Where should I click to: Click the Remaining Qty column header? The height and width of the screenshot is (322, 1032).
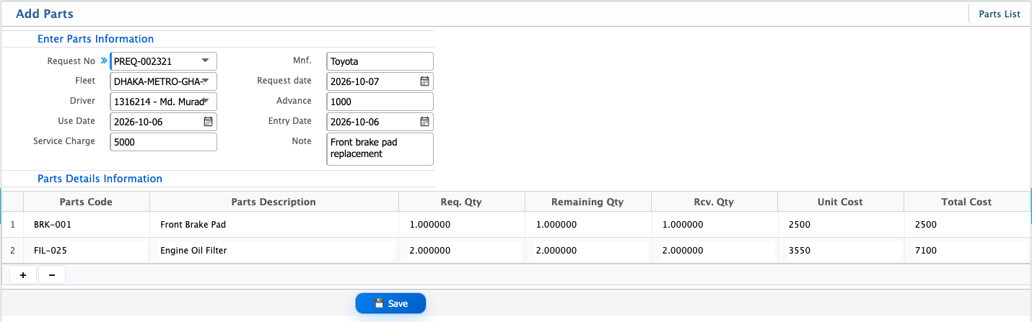click(587, 202)
